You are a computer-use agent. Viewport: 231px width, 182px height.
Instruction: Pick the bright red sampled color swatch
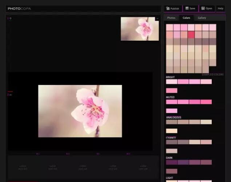191,35
